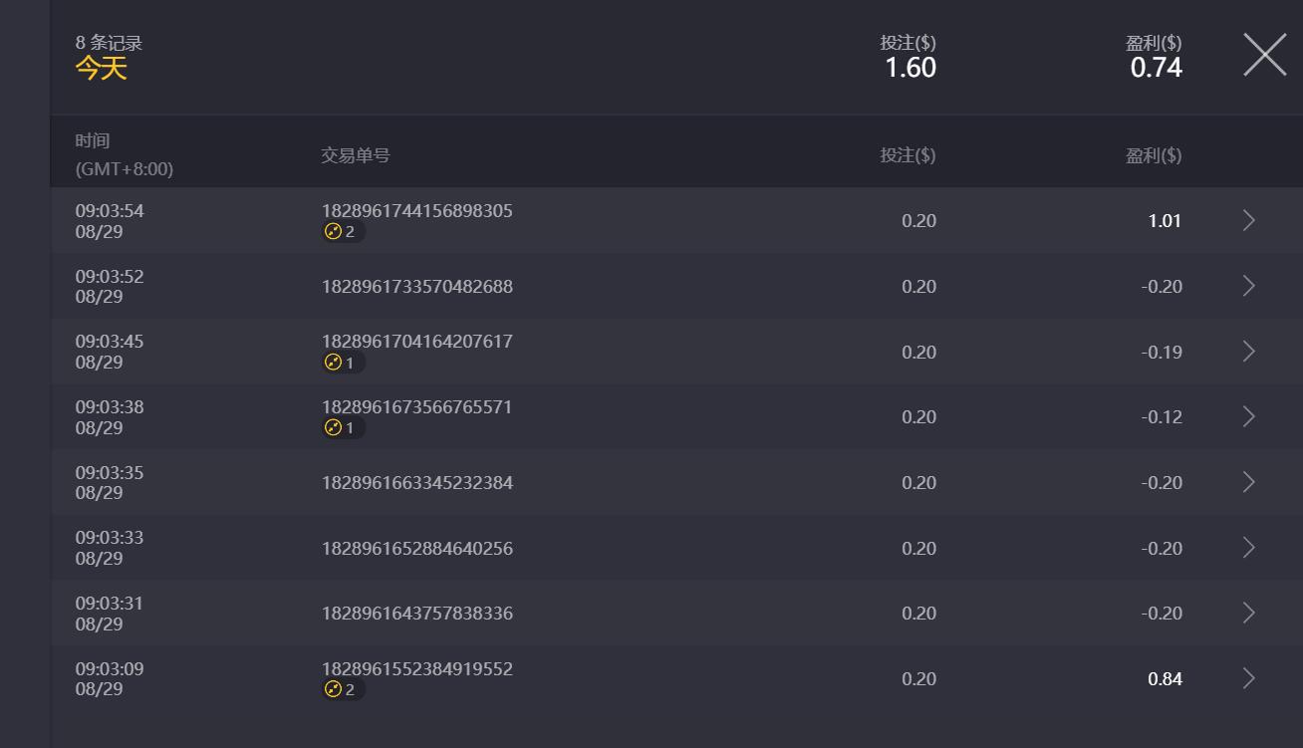Image resolution: width=1303 pixels, height=748 pixels.
Task: Select transaction number 1828961663345232384
Action: 416,483
